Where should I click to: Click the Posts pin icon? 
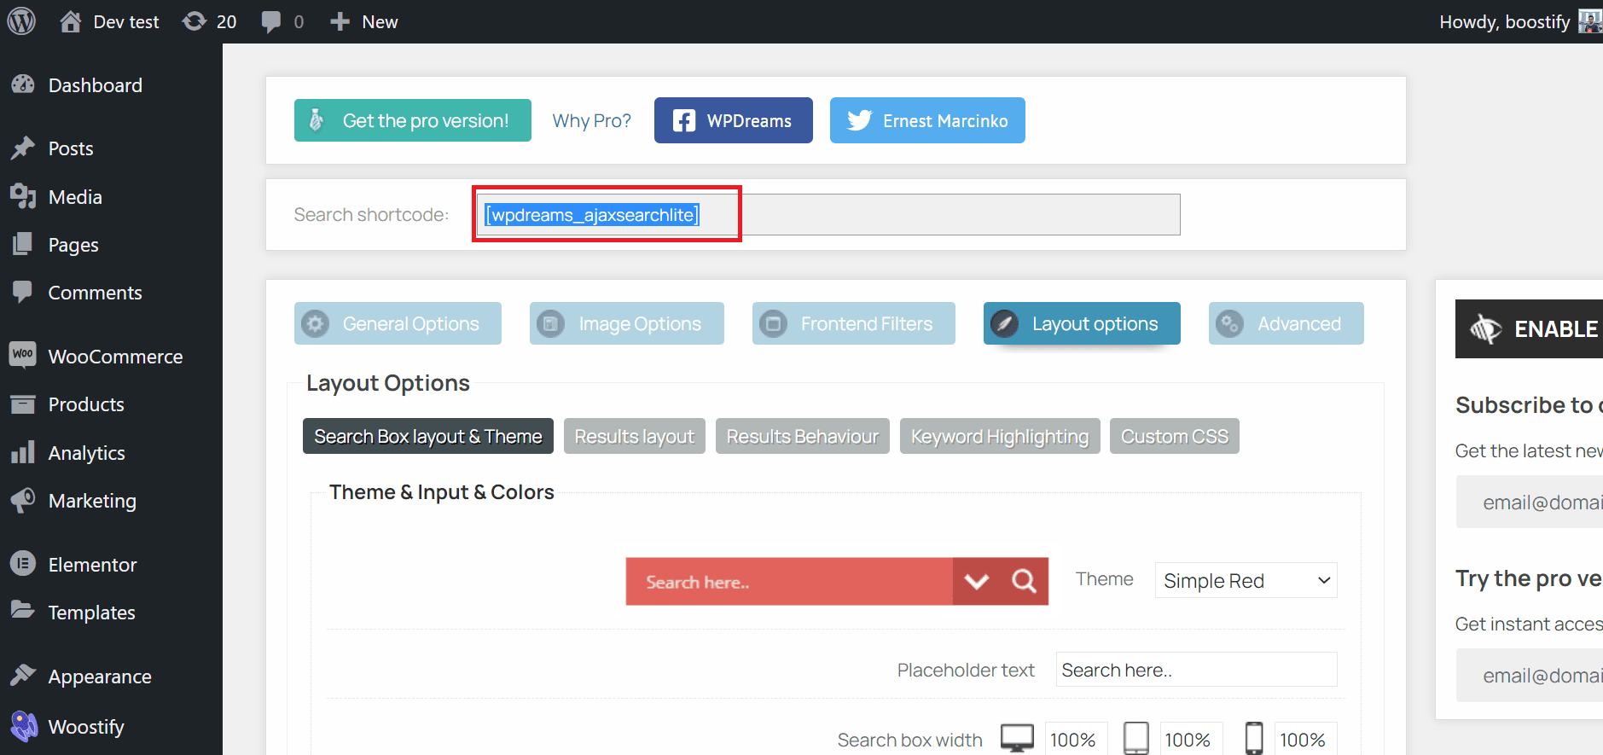23,148
